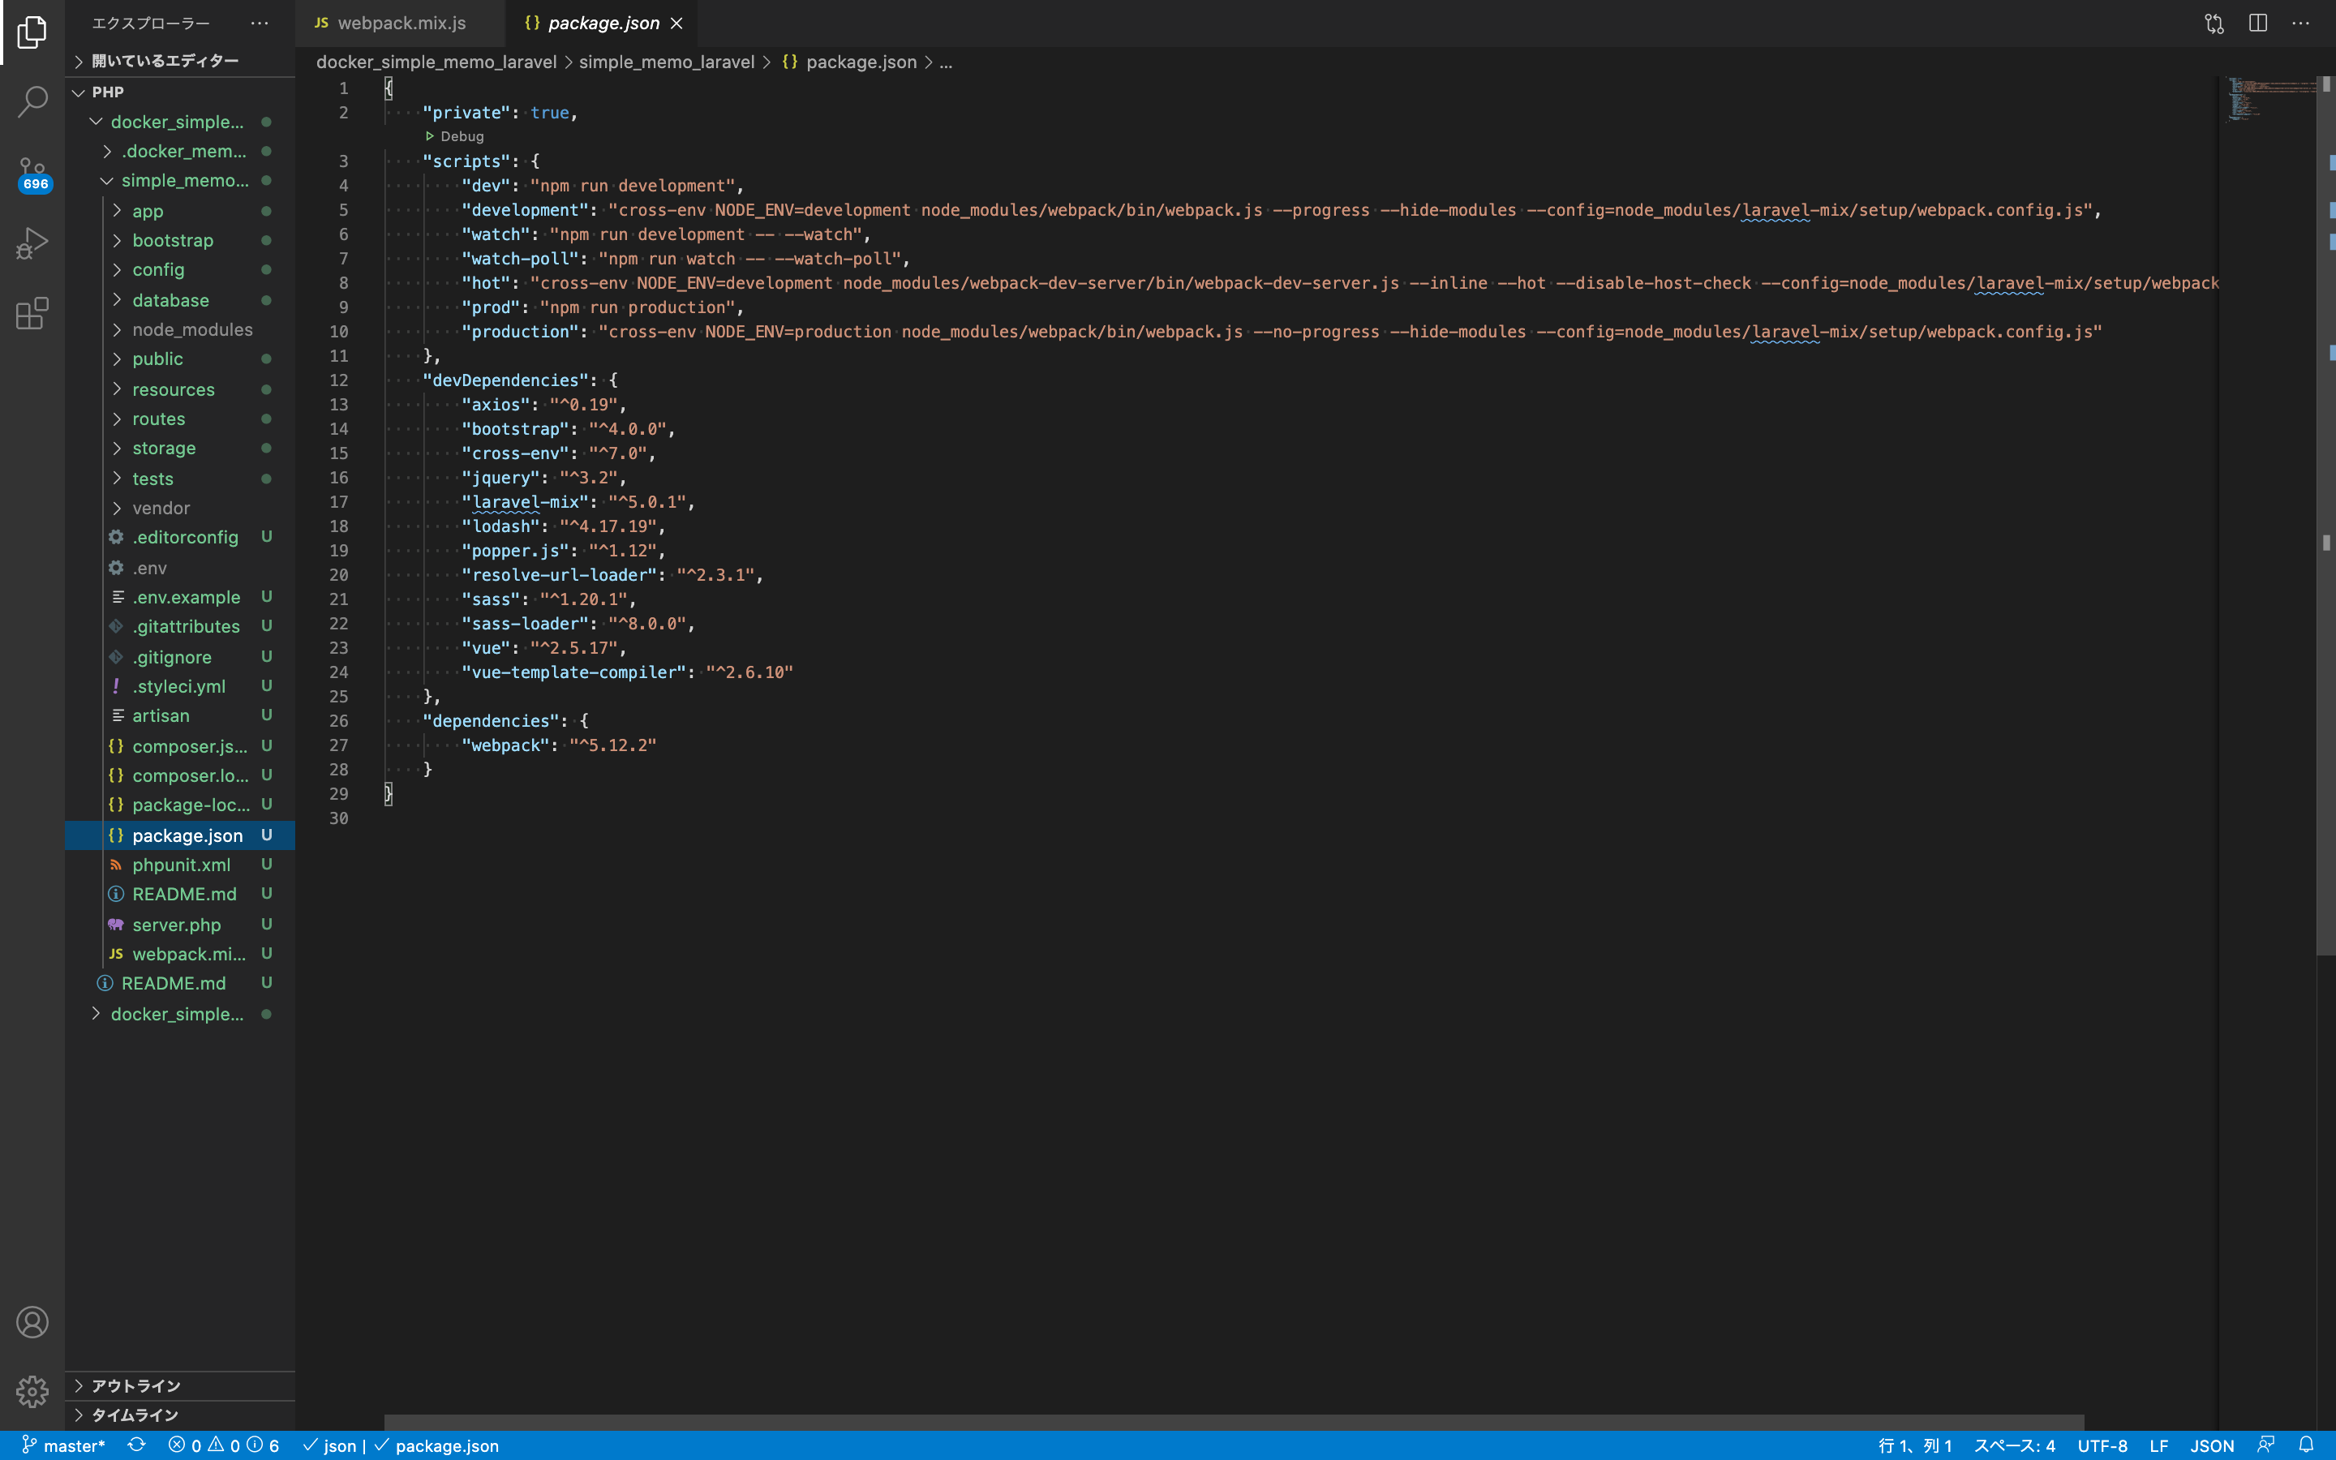This screenshot has width=2336, height=1460.
Task: Open Source Control view with 696 badge
Action: 32,173
